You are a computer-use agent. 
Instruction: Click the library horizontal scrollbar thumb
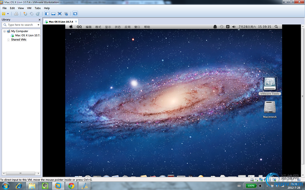[x=21, y=173]
